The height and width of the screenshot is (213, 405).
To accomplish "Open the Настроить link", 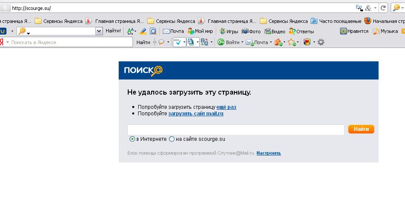I will point(269,153).
